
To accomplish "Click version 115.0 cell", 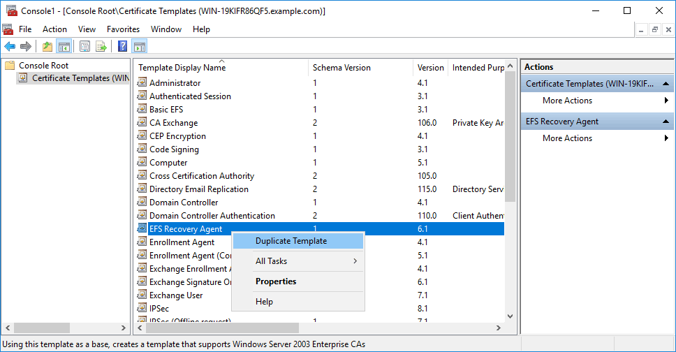I will 427,189.
